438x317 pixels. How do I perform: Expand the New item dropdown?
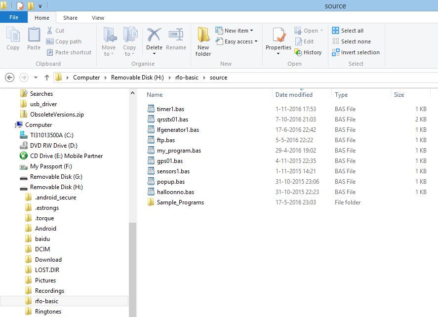pyautogui.click(x=236, y=31)
